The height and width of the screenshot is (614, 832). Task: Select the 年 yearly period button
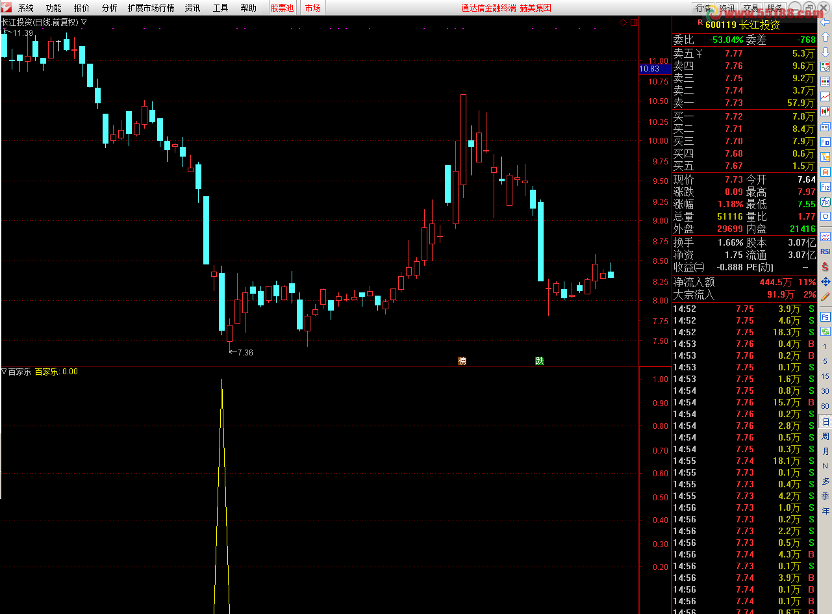[x=826, y=511]
